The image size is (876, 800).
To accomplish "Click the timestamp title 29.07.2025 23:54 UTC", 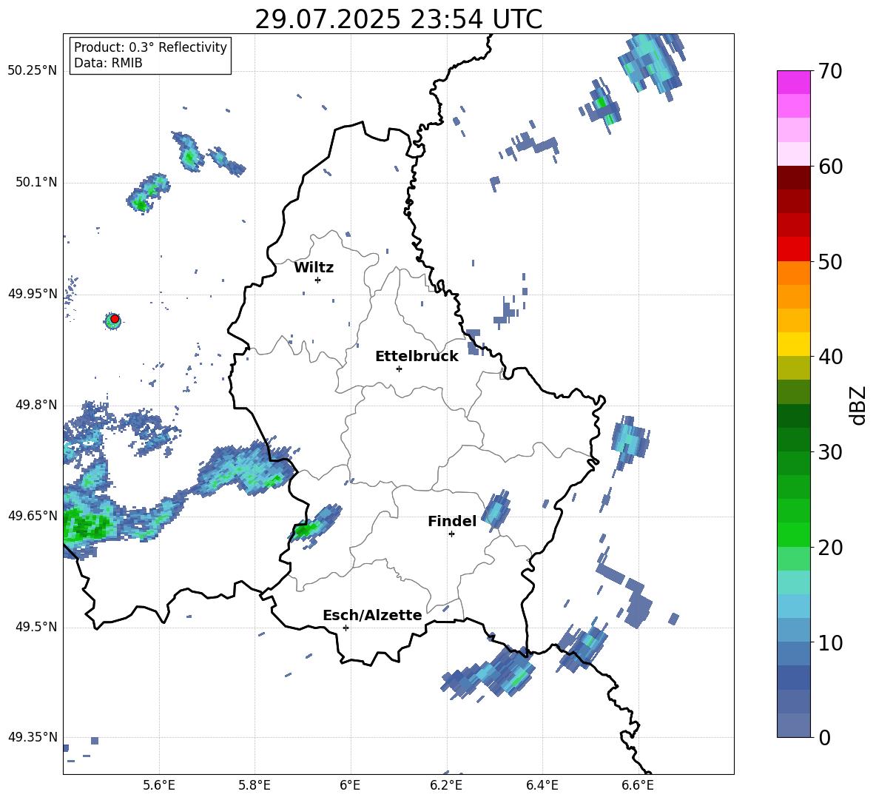I will click(x=398, y=19).
